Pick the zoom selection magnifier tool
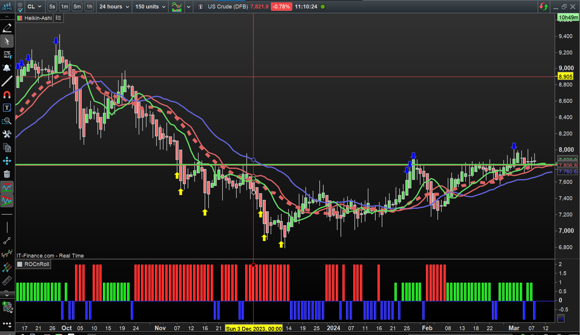Screen dimensions: 580x335 (x=7, y=121)
